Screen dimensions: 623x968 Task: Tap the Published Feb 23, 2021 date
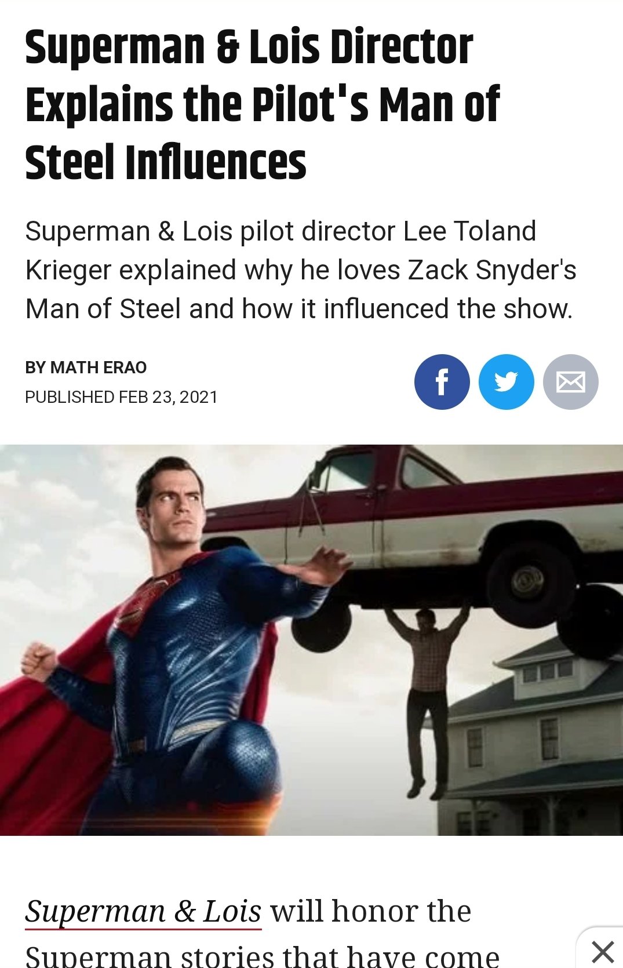pyautogui.click(x=121, y=397)
